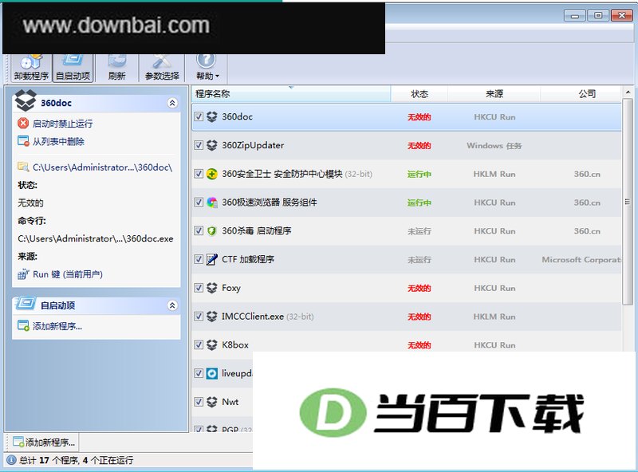Click the scrollbar up arrow in the list
638x472 pixels.
pos(628,92)
